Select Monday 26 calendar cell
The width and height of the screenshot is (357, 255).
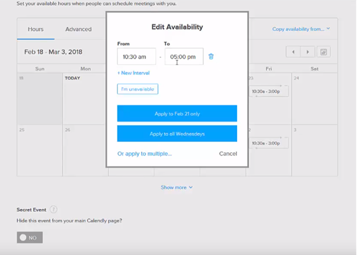coord(84,151)
